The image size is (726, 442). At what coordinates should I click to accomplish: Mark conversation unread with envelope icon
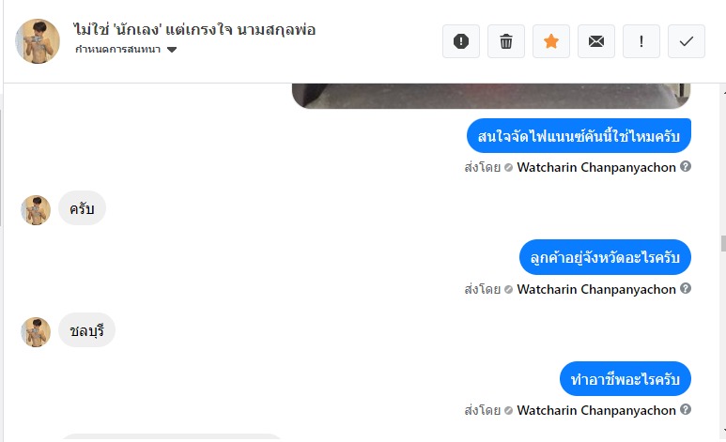coord(596,41)
